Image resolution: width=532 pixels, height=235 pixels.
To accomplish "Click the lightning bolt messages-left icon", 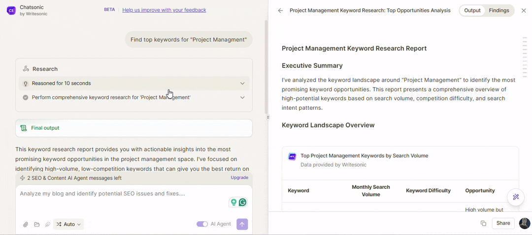I will pyautogui.click(x=22, y=178).
